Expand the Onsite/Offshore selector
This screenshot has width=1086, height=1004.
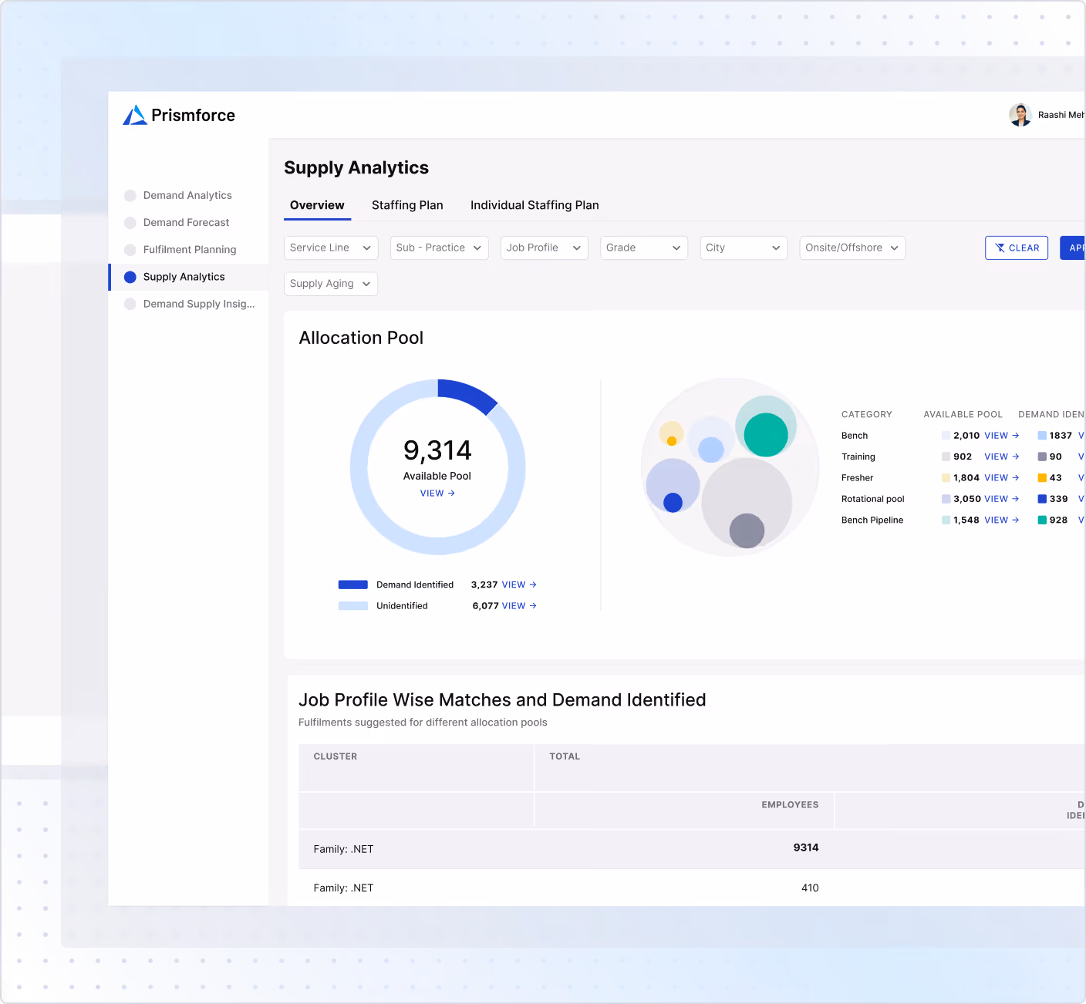point(852,248)
